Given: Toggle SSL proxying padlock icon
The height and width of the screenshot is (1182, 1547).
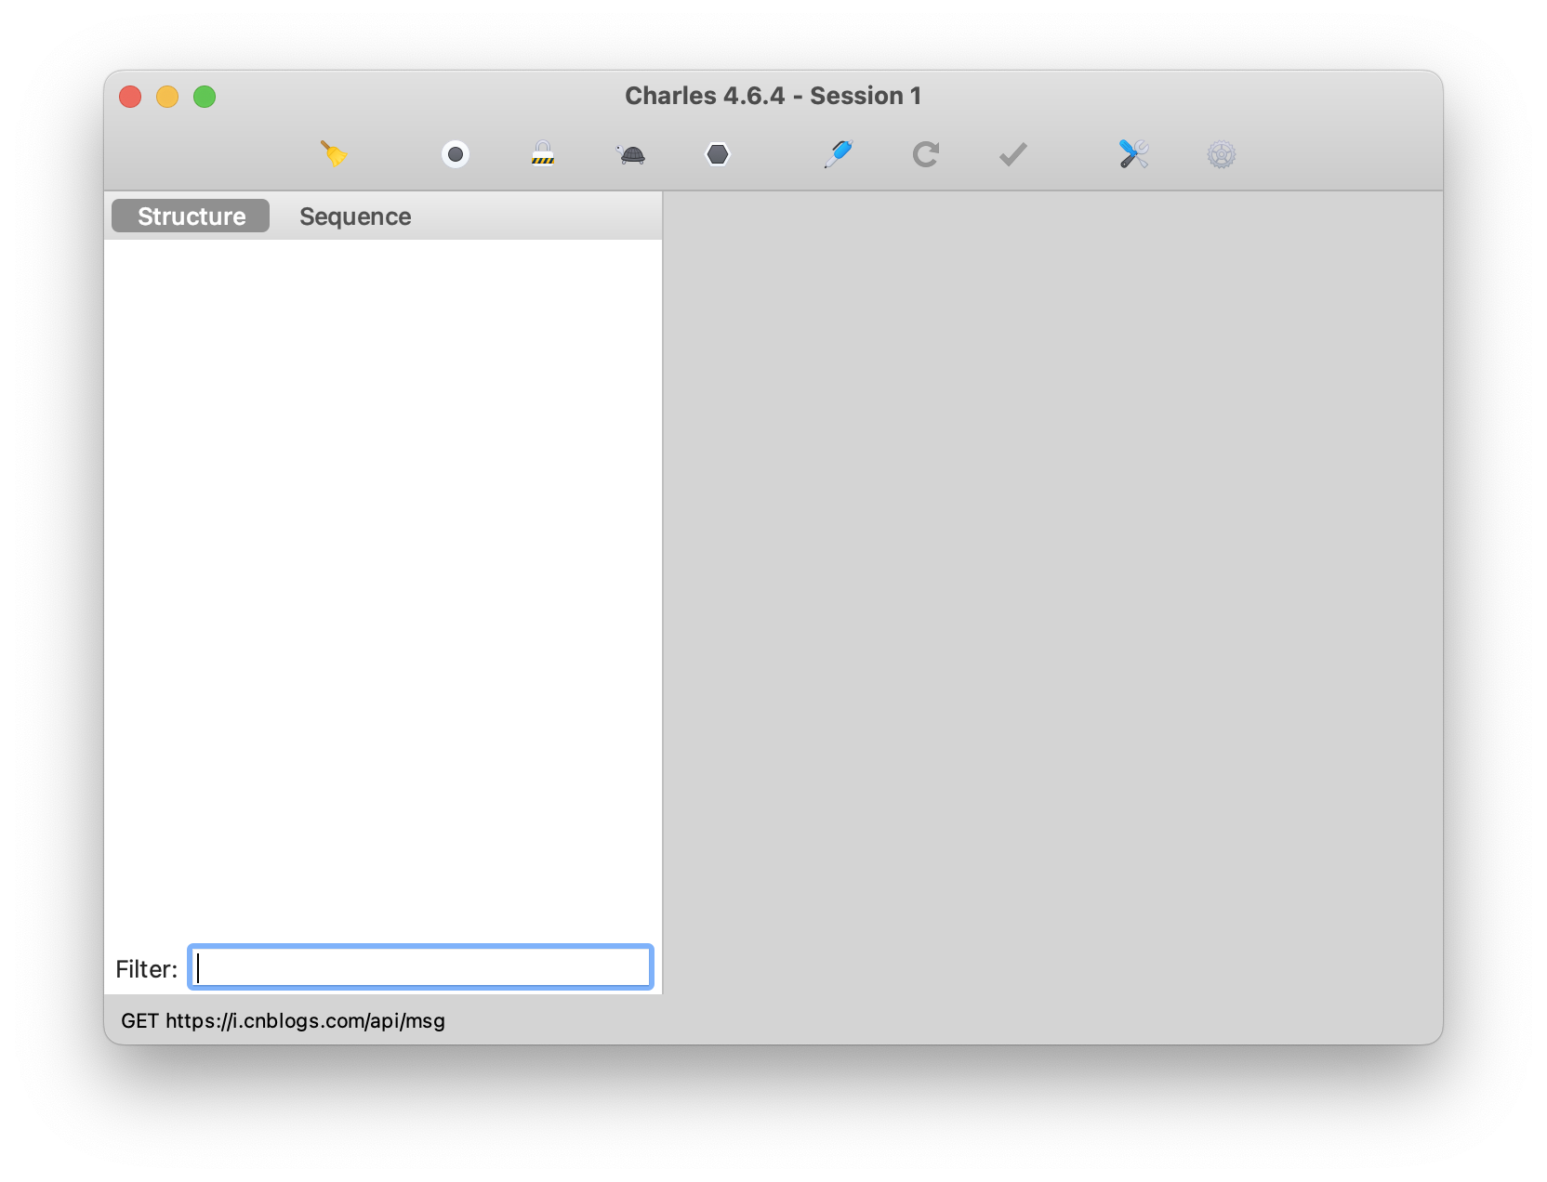Looking at the screenshot, I should pyautogui.click(x=543, y=153).
